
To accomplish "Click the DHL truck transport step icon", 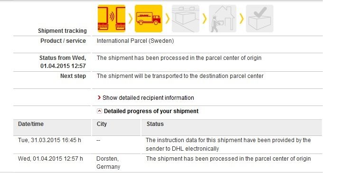I will click(x=149, y=19).
